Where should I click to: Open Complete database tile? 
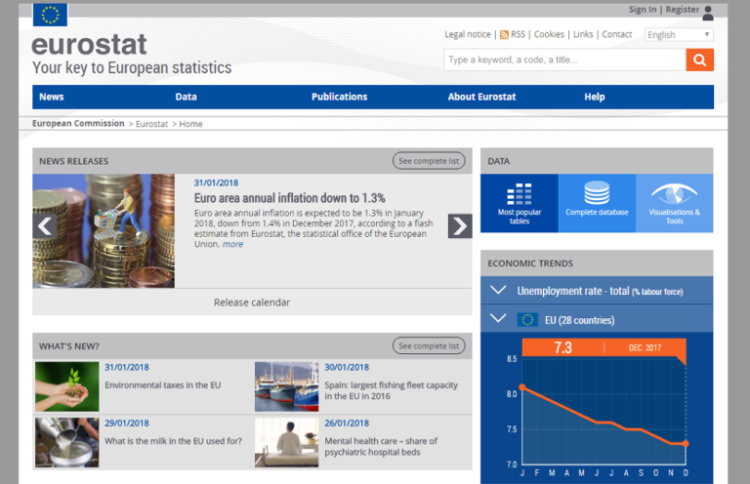click(597, 203)
